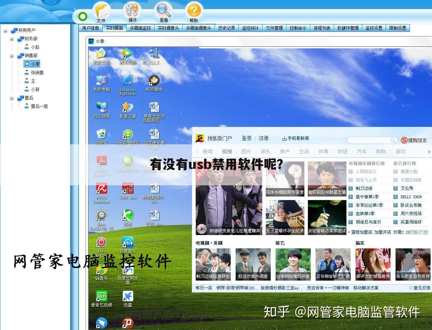Open 回收站 recycle bin icon
432x330 pixels.
[x=101, y=137]
